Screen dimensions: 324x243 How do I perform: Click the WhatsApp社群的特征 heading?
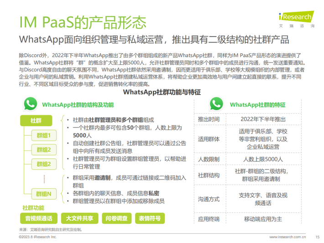click(x=258, y=105)
